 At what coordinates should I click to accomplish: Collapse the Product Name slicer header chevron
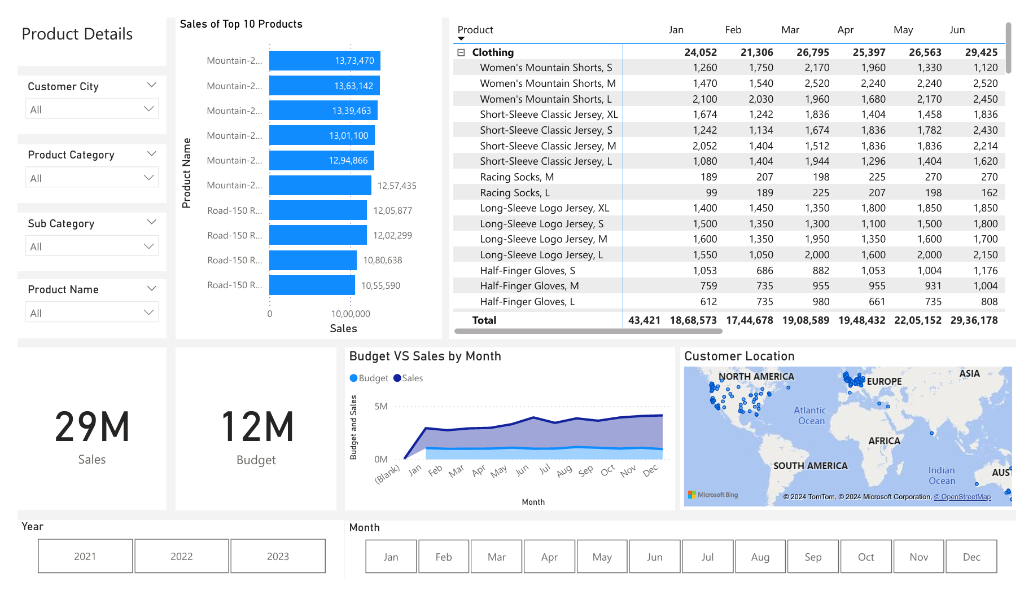[x=151, y=289]
